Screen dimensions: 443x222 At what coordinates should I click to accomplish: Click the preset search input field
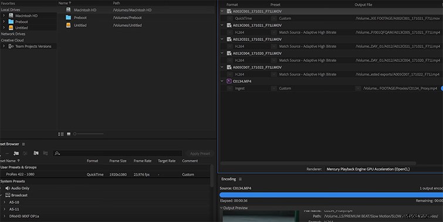[x=117, y=153]
